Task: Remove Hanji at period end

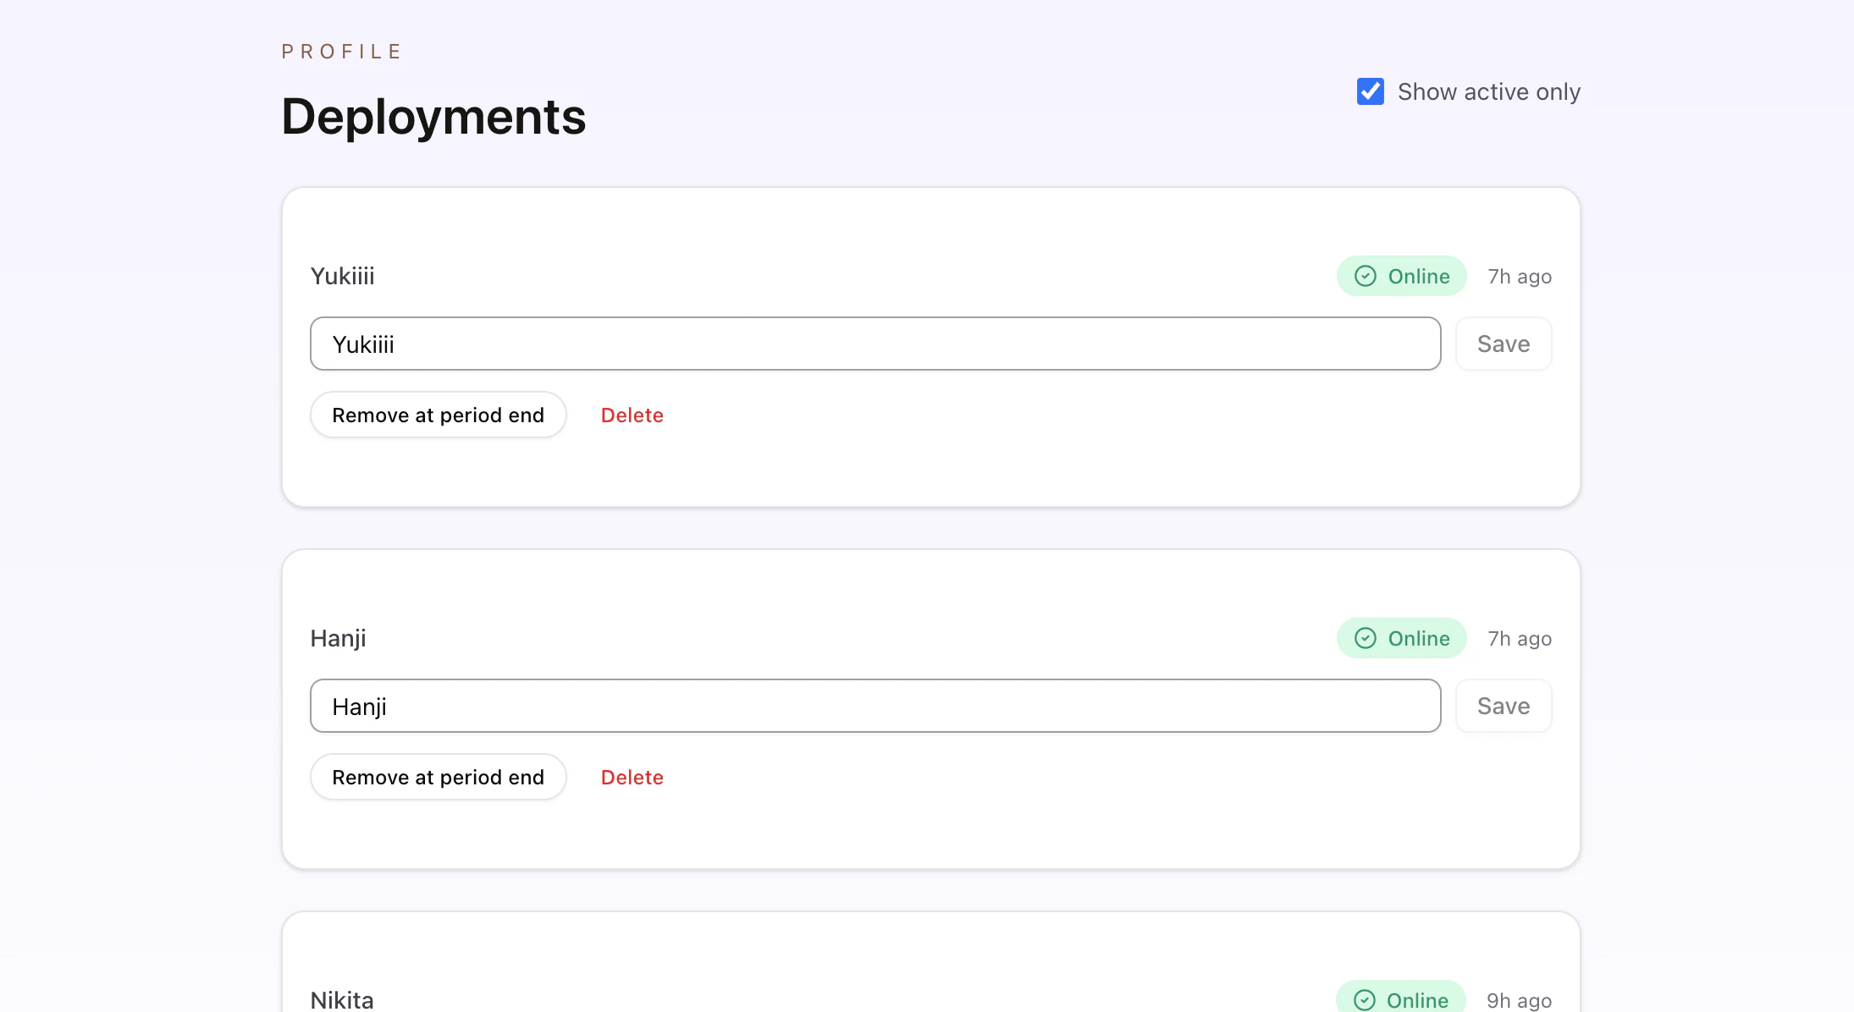Action: coord(438,777)
